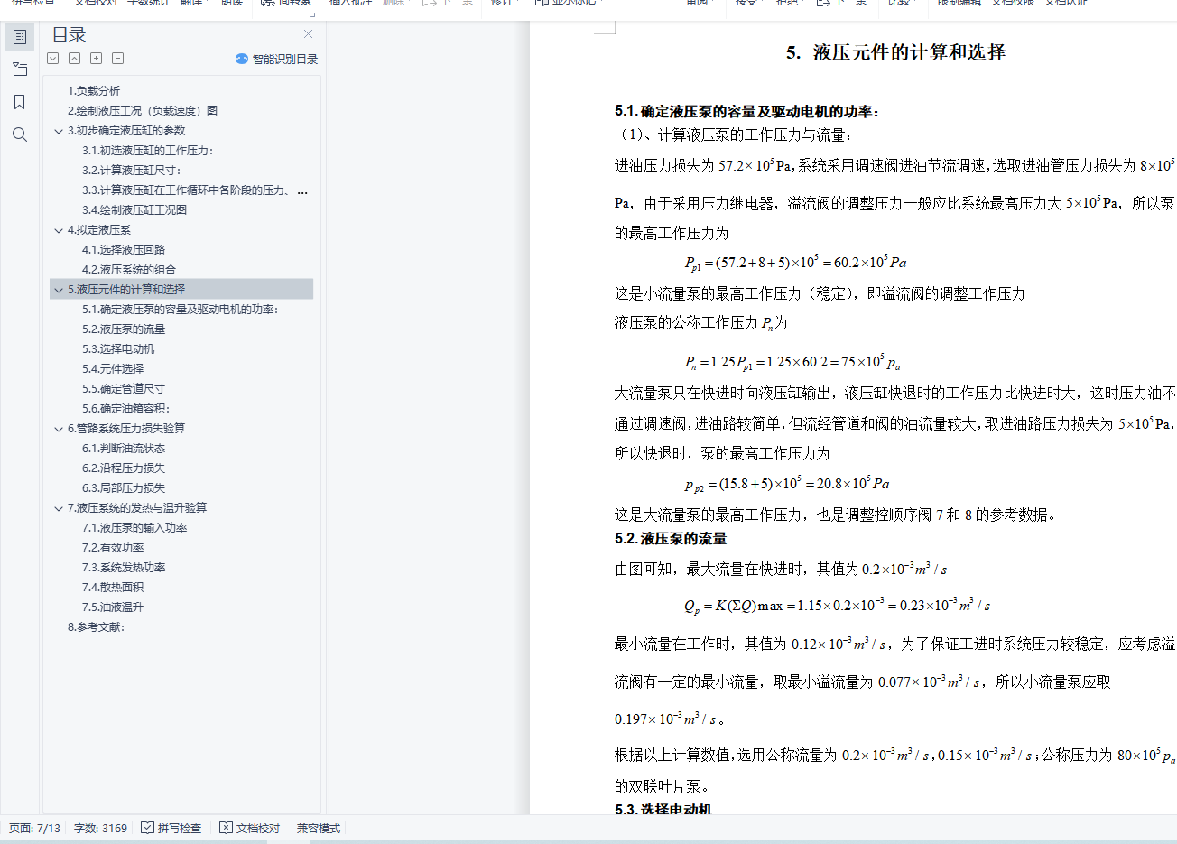This screenshot has width=1177, height=844.
Task: Click document heading 5.2.液压泵的流量
Action: 671,539
